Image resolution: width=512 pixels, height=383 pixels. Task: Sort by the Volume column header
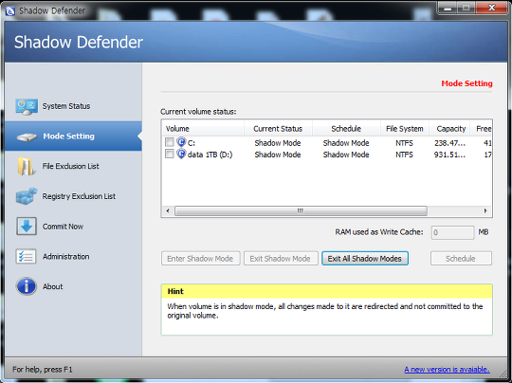click(203, 129)
